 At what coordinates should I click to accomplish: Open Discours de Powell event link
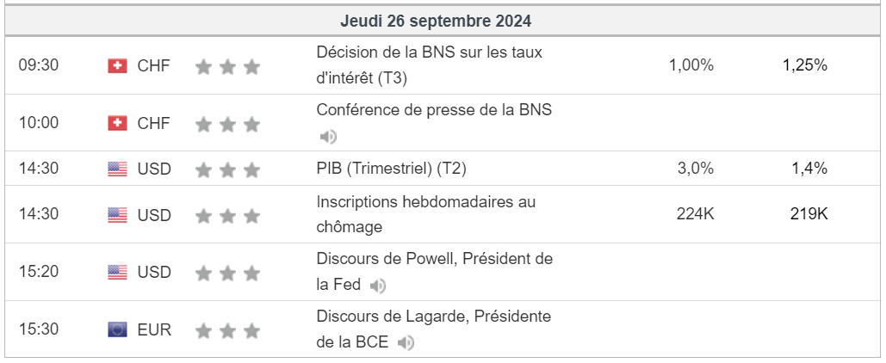pos(434,259)
